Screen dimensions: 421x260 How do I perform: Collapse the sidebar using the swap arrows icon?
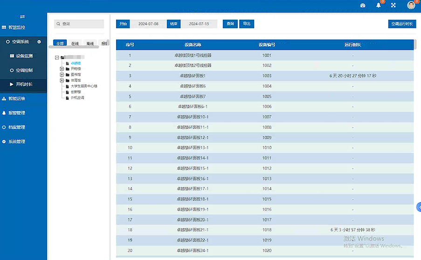(22, 17)
